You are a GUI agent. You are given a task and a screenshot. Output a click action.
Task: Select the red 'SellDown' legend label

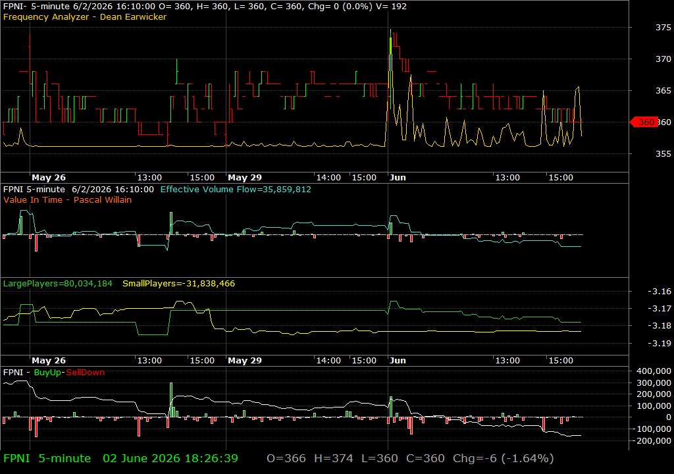[x=86, y=372]
